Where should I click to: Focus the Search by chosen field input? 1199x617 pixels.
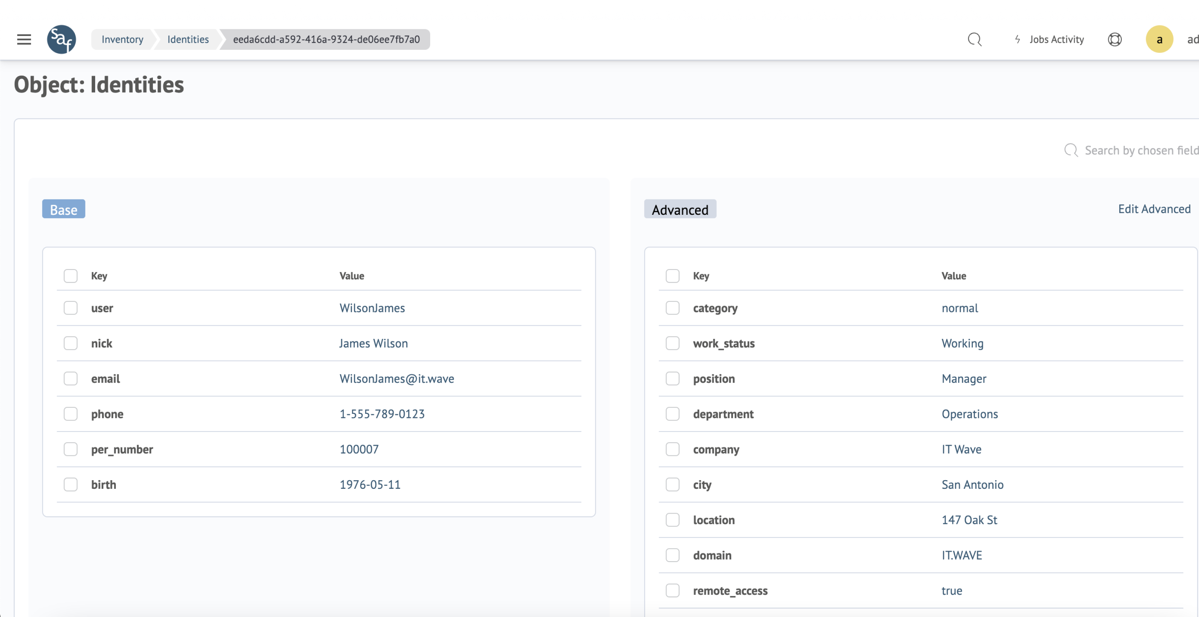[x=1140, y=150]
